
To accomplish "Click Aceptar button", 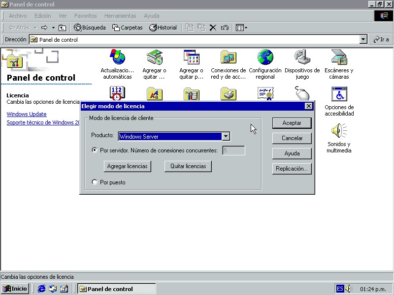I will click(x=292, y=123).
